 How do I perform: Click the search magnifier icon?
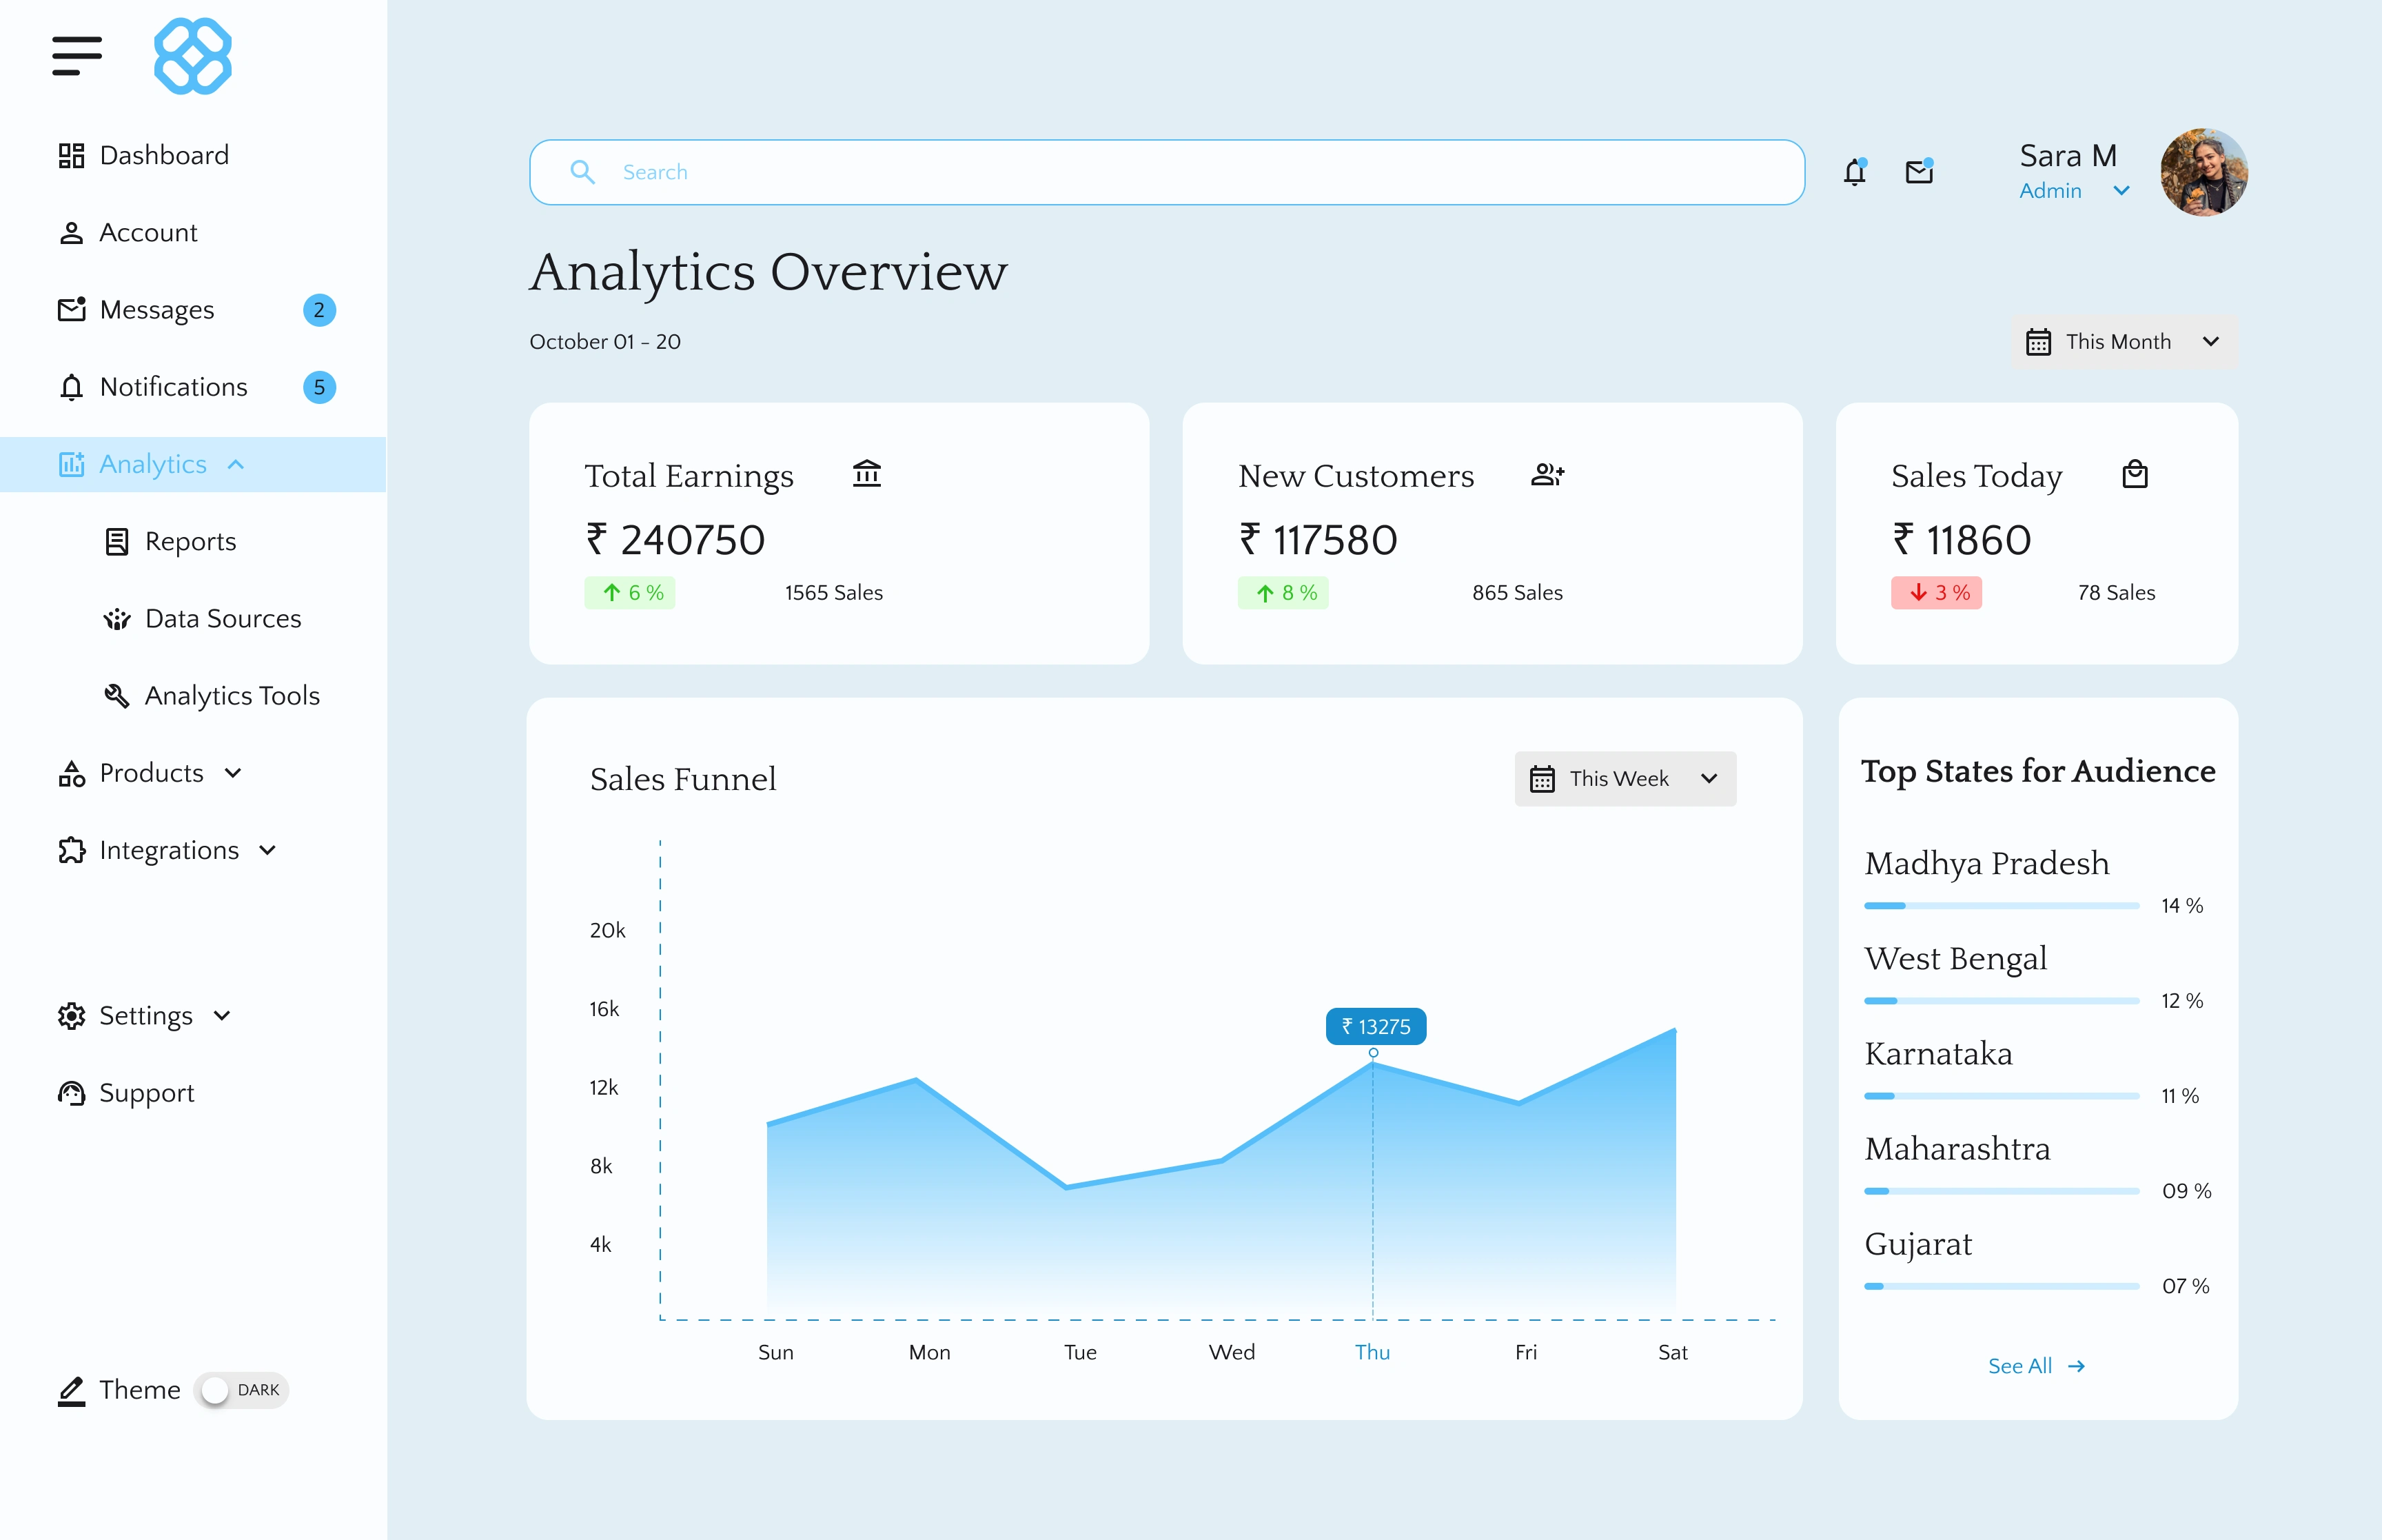coord(583,172)
